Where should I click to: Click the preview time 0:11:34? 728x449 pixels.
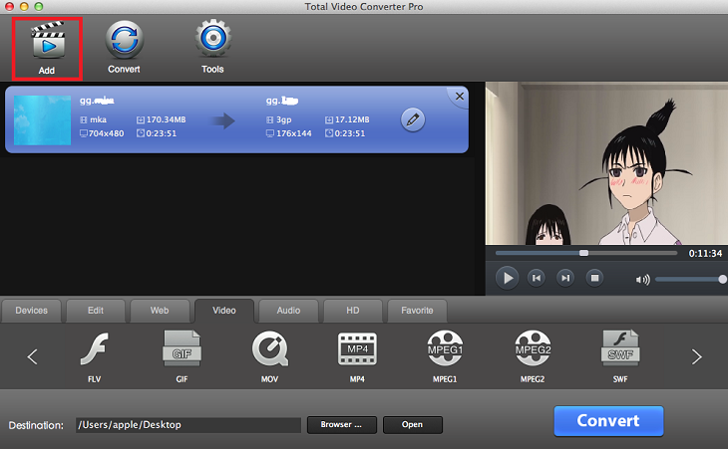pos(705,254)
